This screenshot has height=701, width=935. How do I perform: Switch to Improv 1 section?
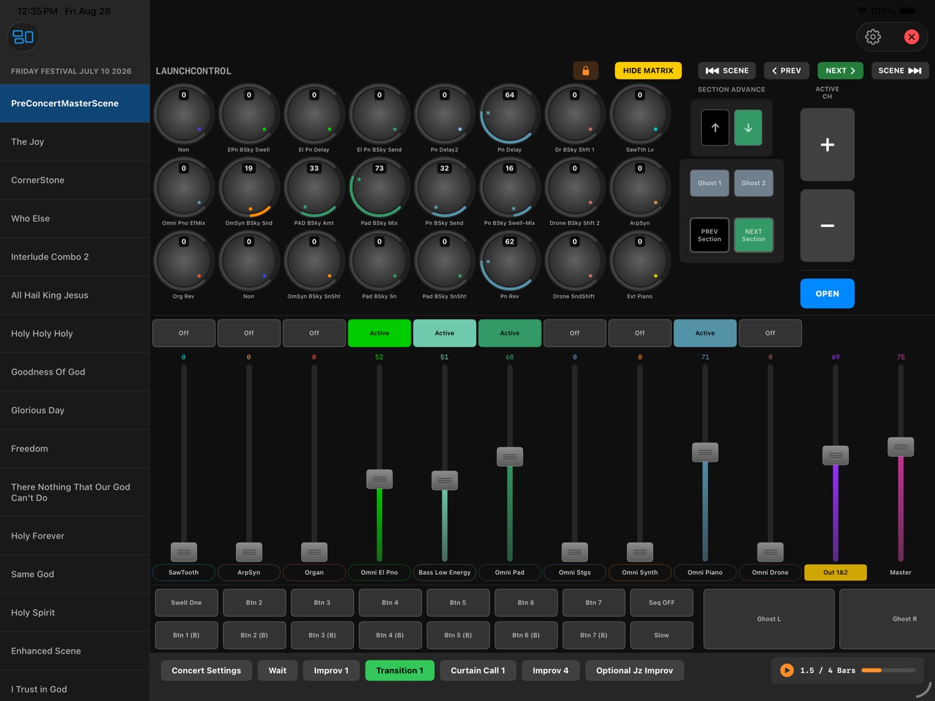point(331,670)
